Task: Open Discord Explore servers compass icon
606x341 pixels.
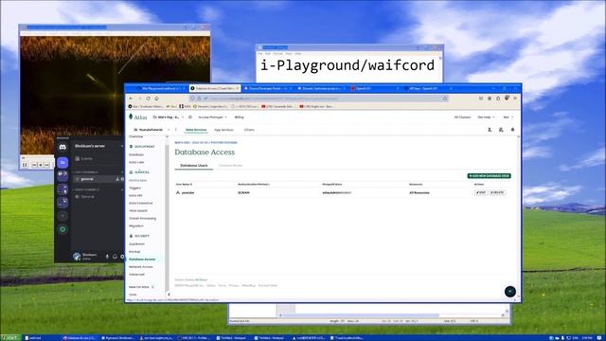Action: point(62,229)
